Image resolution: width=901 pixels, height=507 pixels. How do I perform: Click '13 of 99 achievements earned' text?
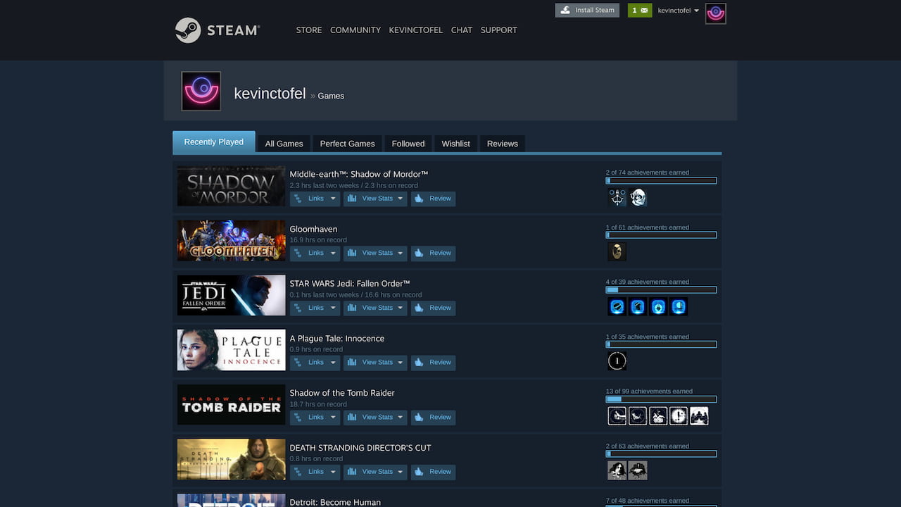(649, 392)
